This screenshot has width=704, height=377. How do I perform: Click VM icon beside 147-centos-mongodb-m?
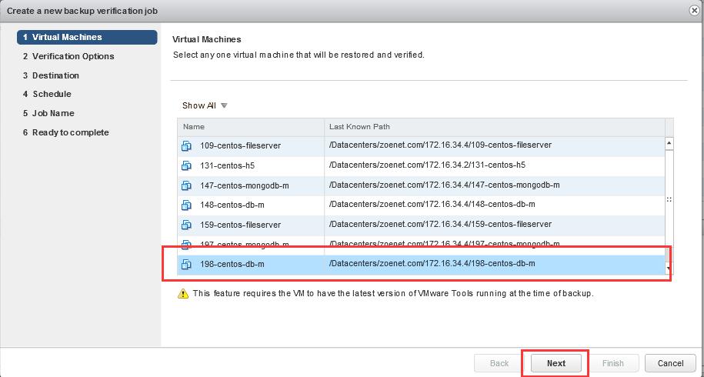pyautogui.click(x=186, y=185)
